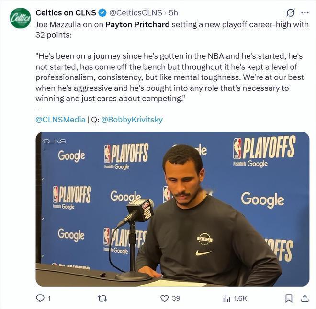Click the reply speech bubble icon

[40, 298]
